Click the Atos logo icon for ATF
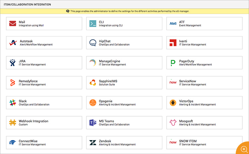Viewport: 249px width, 154px height. tap(173, 24)
